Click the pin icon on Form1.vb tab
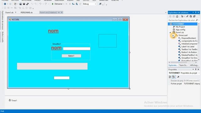Image resolution: width=201 pixels, height=113 pixels. pyautogui.click(x=16, y=13)
